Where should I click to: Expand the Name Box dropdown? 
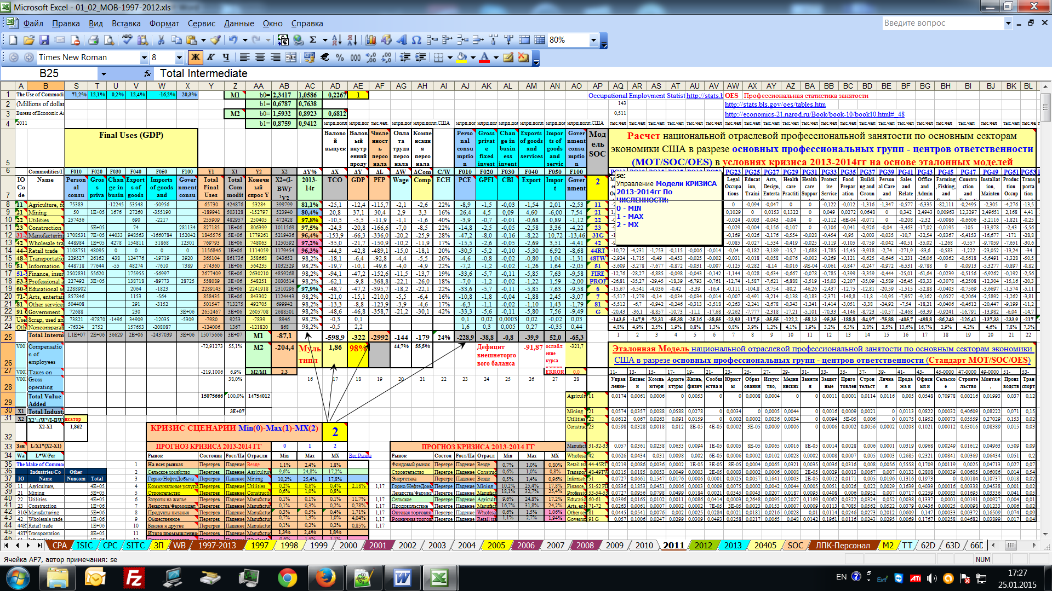tap(103, 73)
